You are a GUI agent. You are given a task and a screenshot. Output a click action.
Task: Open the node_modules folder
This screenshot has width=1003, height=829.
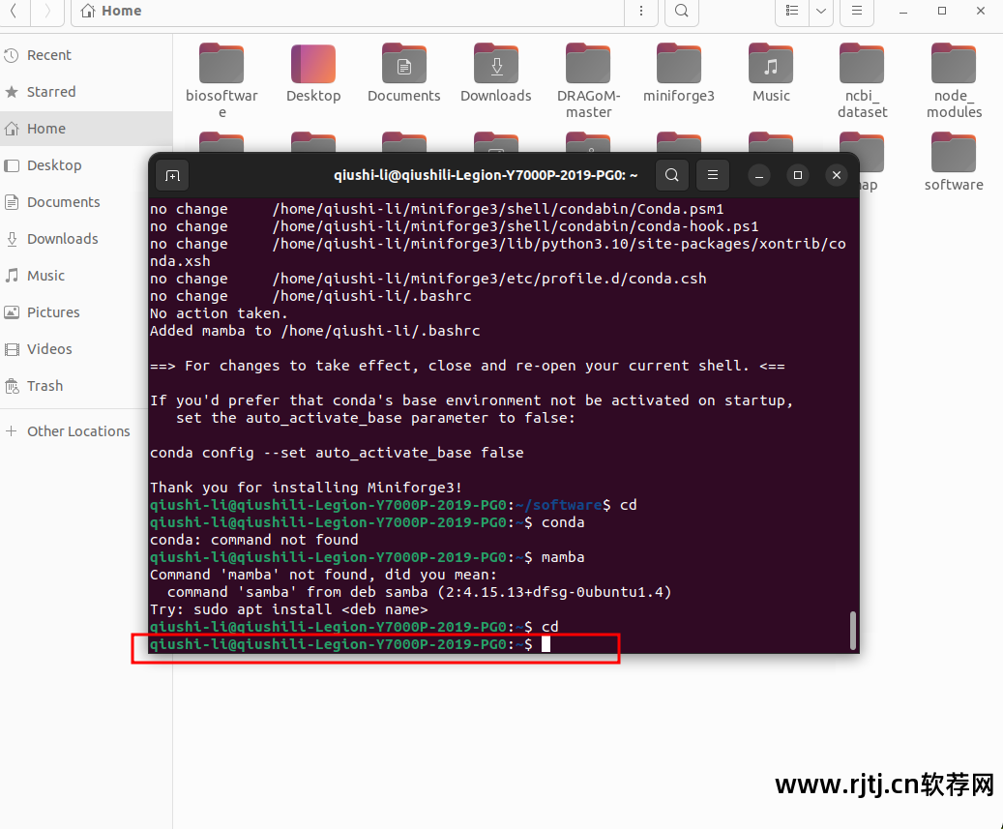coord(953,63)
